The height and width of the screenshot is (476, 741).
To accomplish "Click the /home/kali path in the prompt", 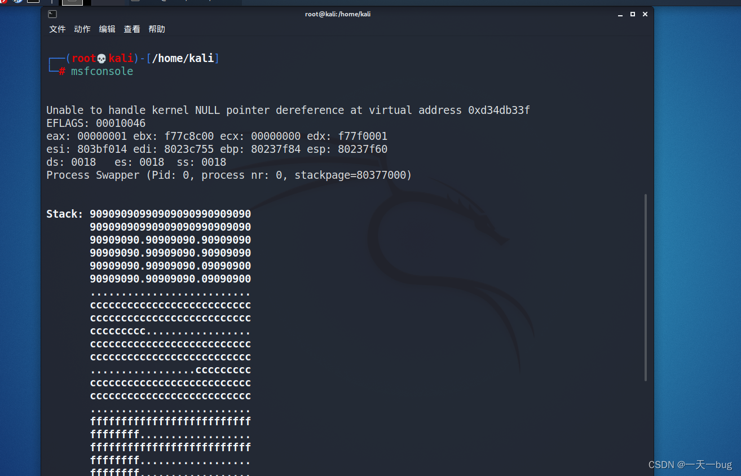I will [x=183, y=59].
